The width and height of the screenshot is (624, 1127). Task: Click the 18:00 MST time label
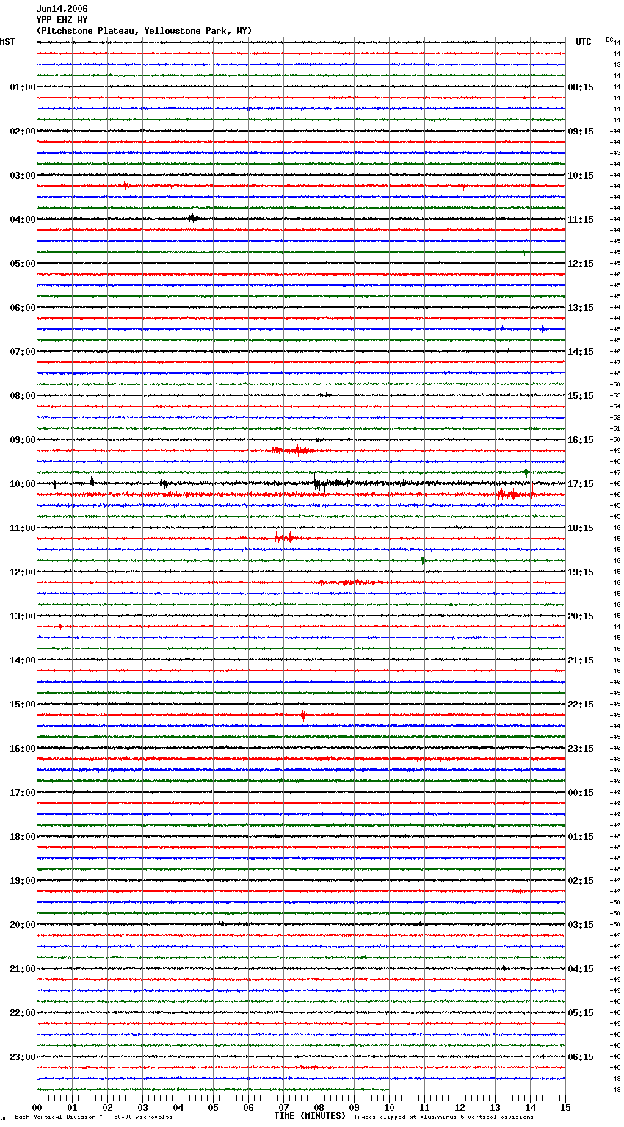point(23,837)
